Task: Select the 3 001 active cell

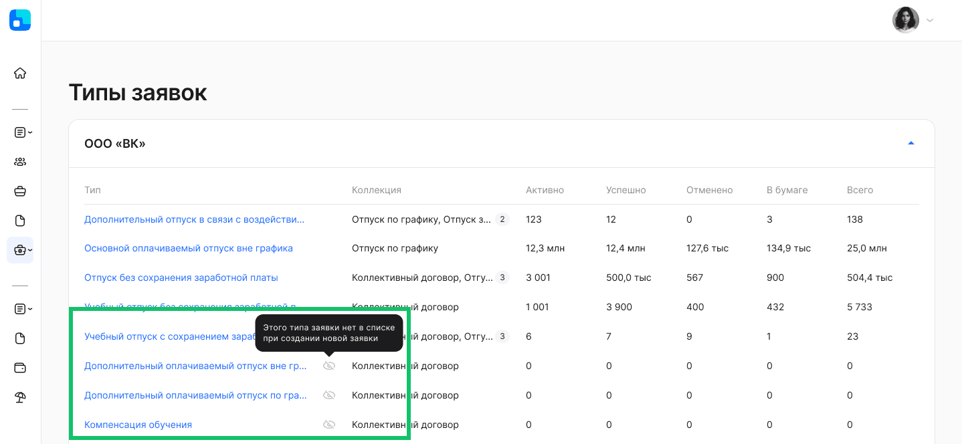Action: click(x=537, y=277)
